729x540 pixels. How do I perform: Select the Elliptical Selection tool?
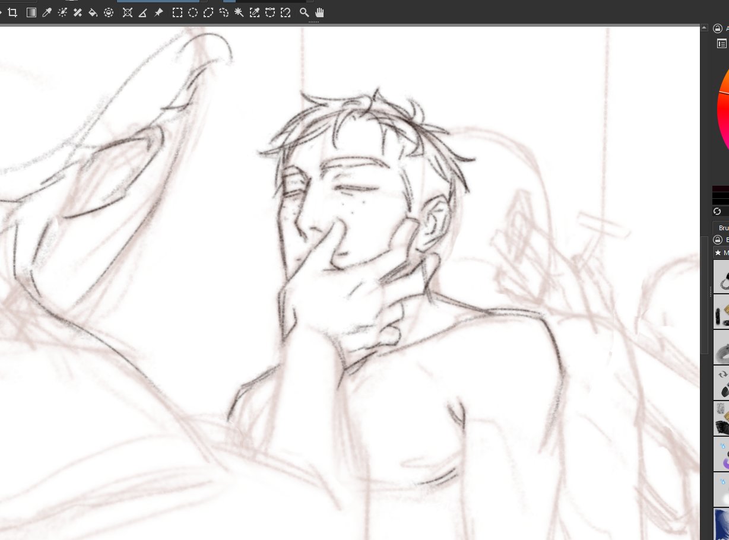click(x=193, y=12)
